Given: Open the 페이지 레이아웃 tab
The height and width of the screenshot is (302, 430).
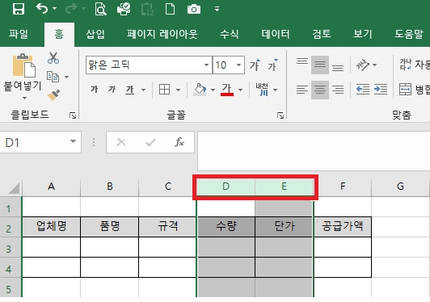Looking at the screenshot, I should tap(162, 34).
